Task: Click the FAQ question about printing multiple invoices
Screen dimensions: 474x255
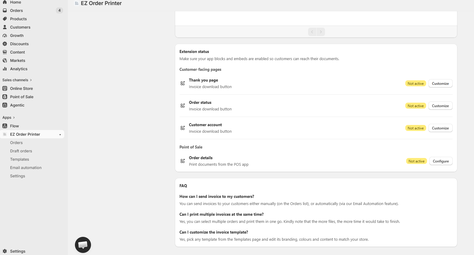Action: click(222, 214)
